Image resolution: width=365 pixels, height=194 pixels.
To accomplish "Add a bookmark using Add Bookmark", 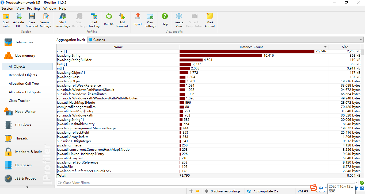I will (x=122, y=20).
